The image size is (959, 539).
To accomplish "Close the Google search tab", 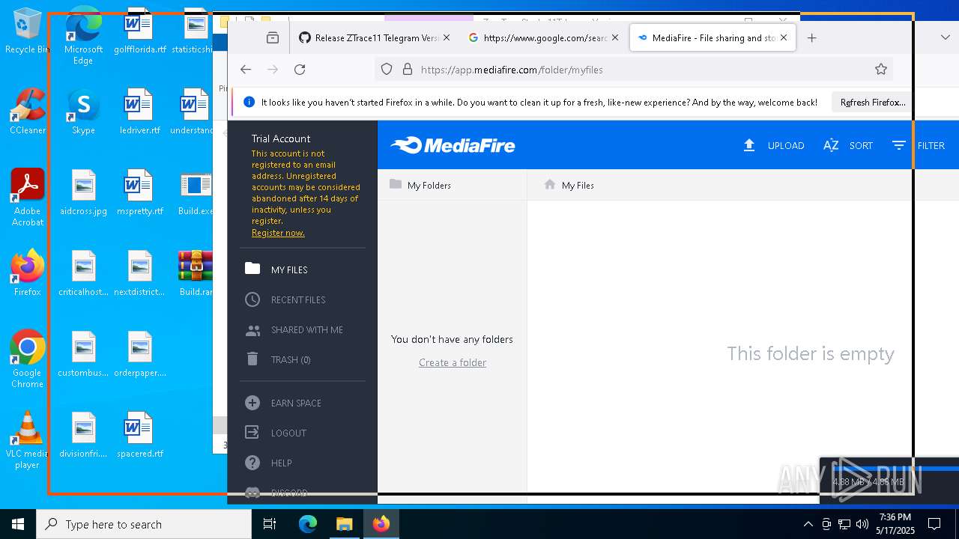I will click(x=615, y=37).
